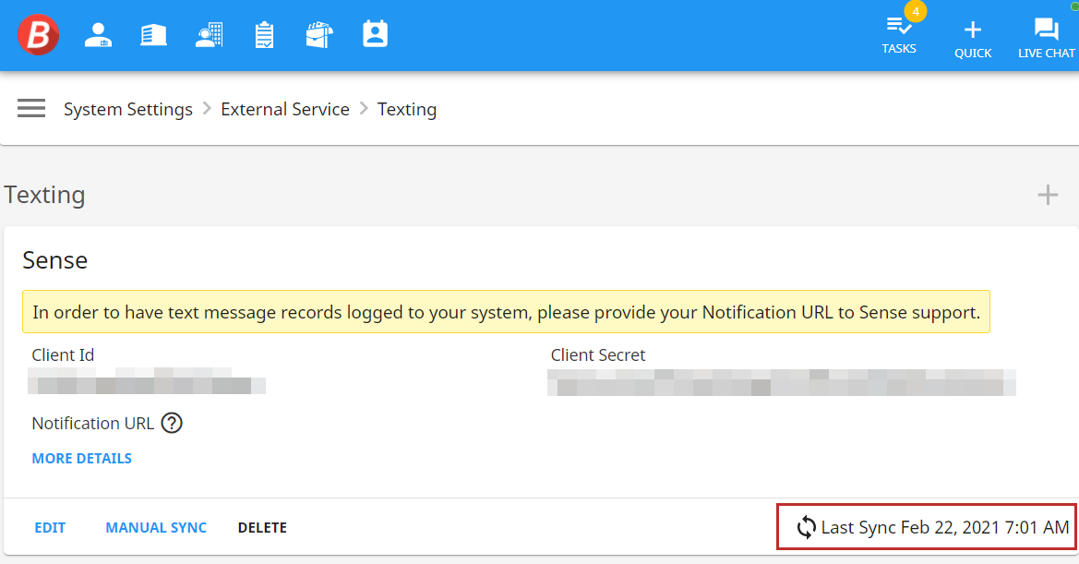This screenshot has width=1079, height=564.
Task: Click the Quick add plus icon
Action: click(973, 37)
